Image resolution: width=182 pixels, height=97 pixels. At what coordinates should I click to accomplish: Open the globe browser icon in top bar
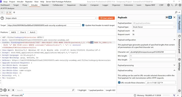click(168, 5)
